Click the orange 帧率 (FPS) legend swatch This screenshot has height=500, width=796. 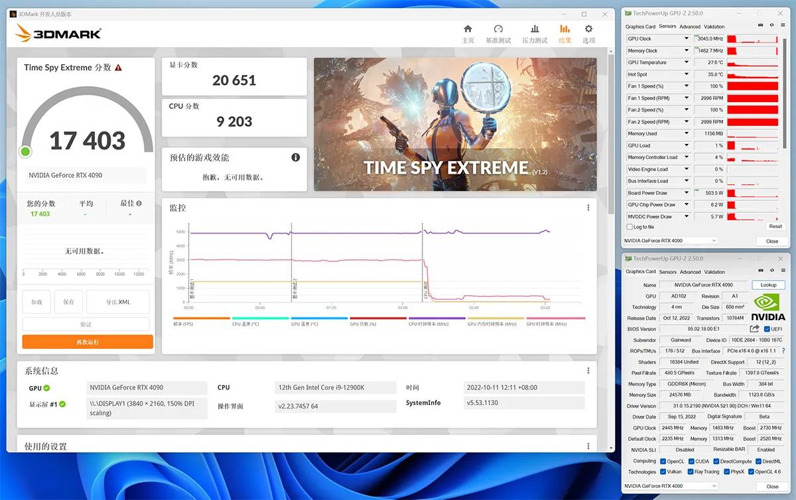[201, 318]
